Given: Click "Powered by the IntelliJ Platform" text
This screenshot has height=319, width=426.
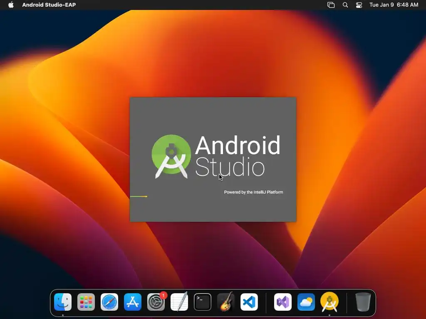Looking at the screenshot, I should [x=253, y=192].
